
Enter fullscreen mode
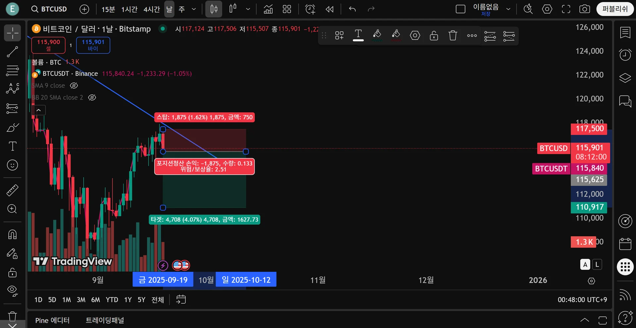point(566,9)
